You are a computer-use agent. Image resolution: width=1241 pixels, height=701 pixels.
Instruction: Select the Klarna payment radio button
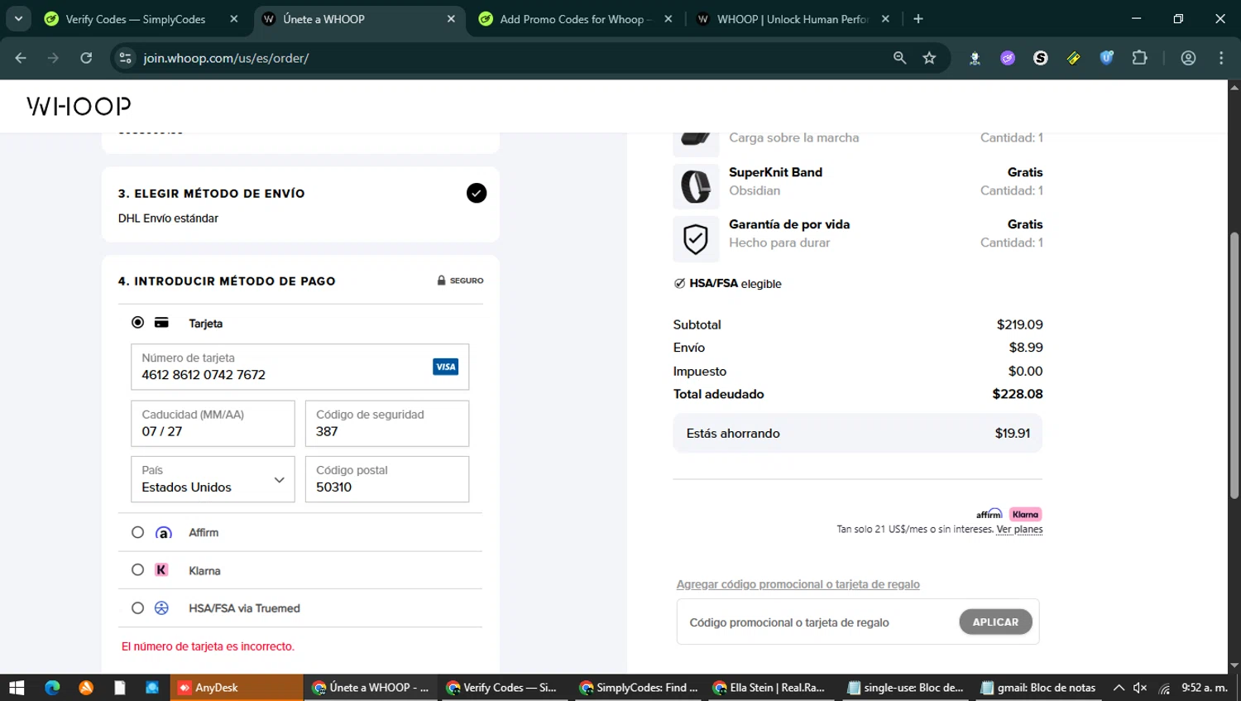click(x=138, y=570)
